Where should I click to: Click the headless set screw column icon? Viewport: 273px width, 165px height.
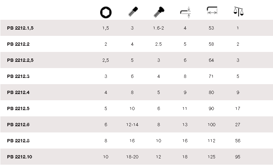pos(132,12)
